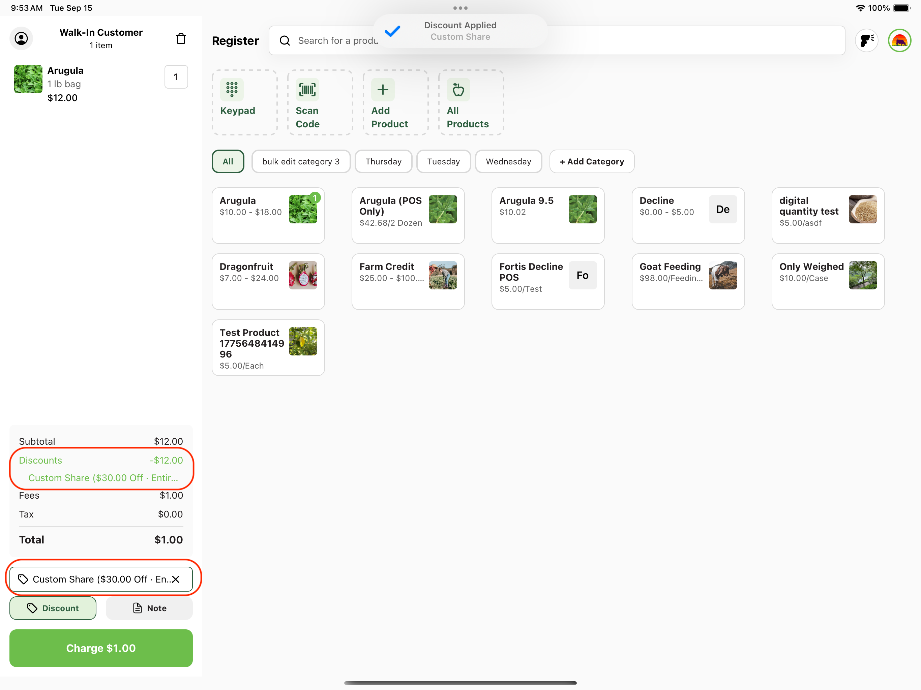Click the Note button
Screen dimensions: 921x690
tap(149, 608)
